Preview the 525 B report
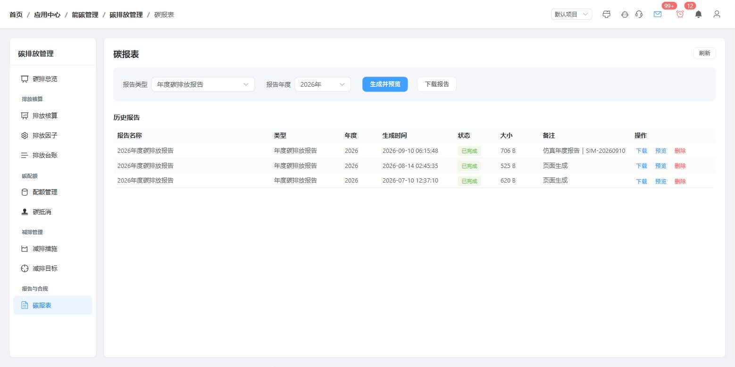 pos(661,166)
